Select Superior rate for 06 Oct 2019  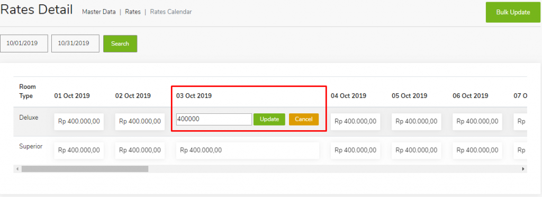click(477, 150)
